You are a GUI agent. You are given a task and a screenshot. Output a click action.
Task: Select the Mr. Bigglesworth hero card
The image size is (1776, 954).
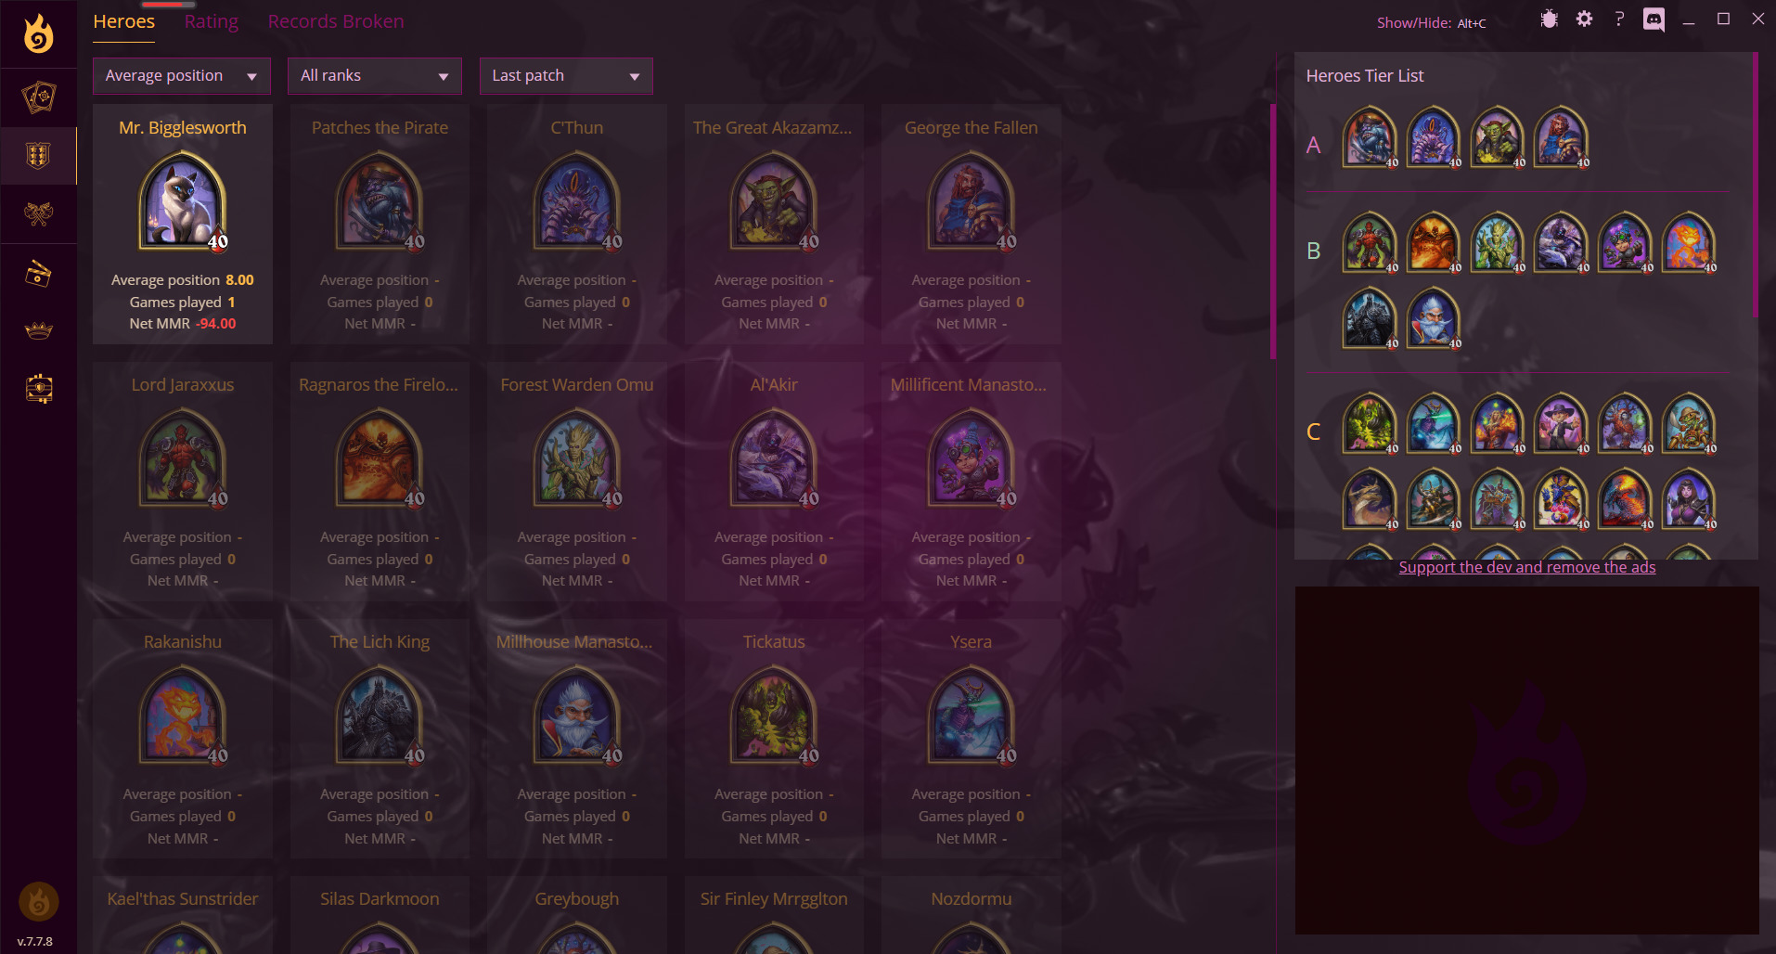click(183, 224)
